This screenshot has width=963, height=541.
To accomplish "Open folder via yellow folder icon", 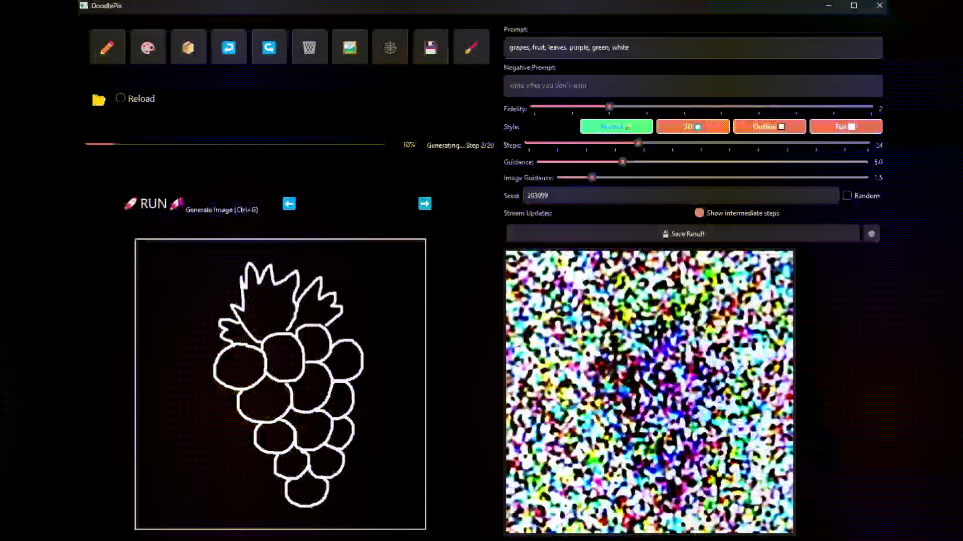I will [x=99, y=100].
